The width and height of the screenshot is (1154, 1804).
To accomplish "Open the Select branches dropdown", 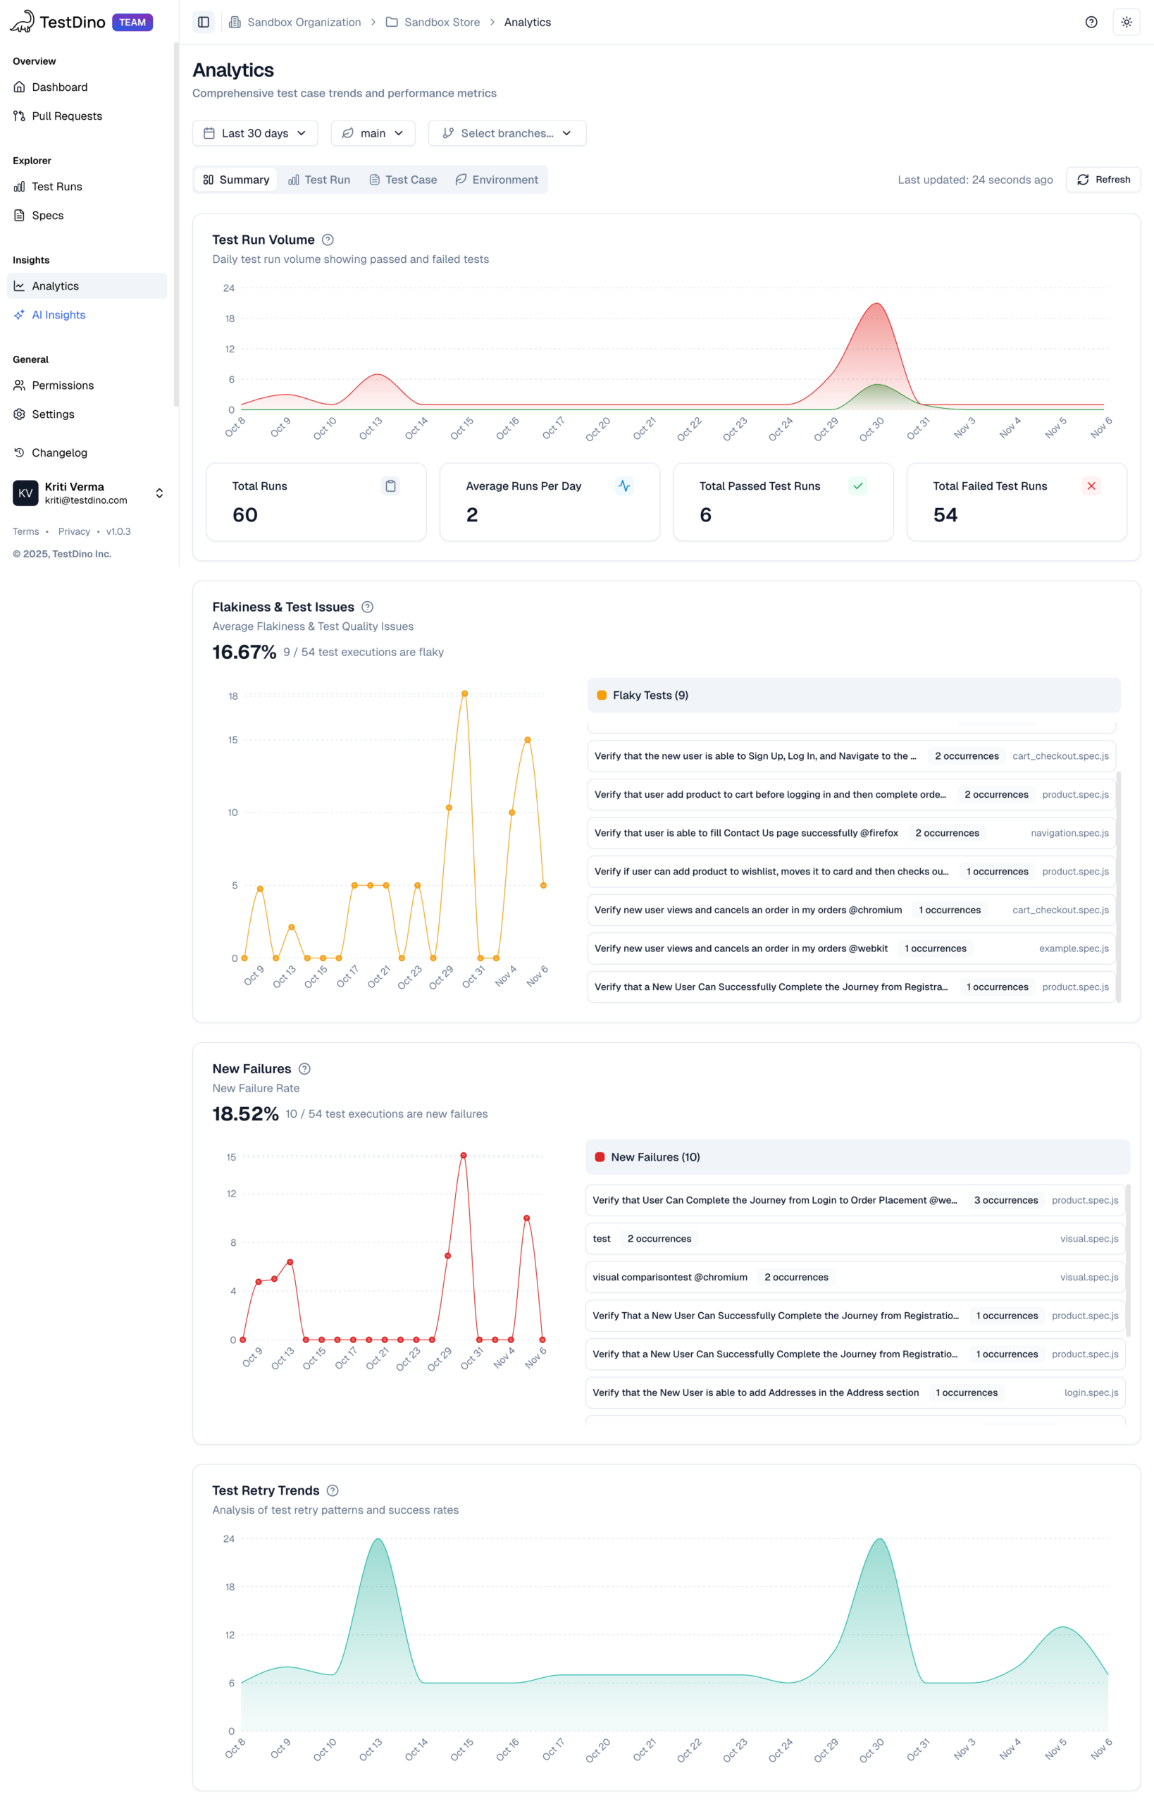I will tap(507, 133).
